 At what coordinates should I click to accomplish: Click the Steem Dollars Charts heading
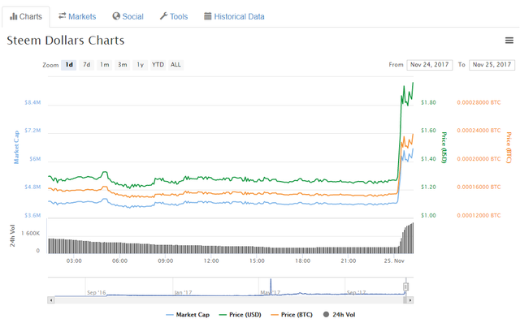[x=66, y=41]
